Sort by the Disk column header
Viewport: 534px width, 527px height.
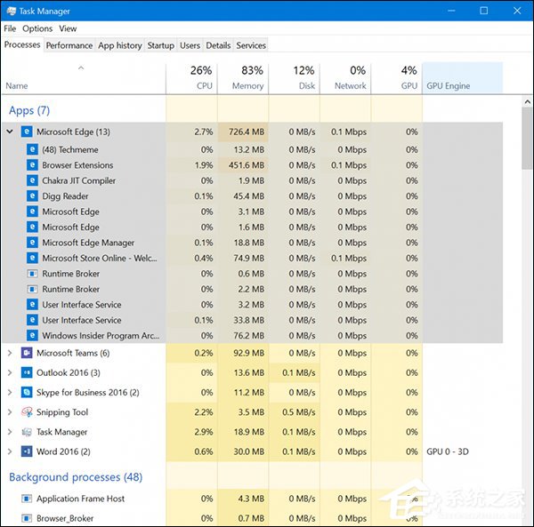(295, 78)
